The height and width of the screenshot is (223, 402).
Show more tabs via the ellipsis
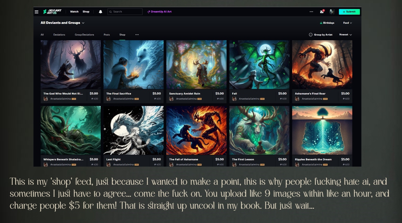137,35
